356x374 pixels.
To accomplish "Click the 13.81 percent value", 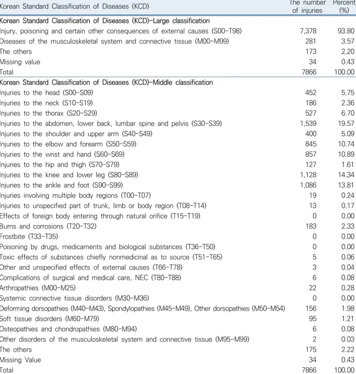I will (346, 185).
